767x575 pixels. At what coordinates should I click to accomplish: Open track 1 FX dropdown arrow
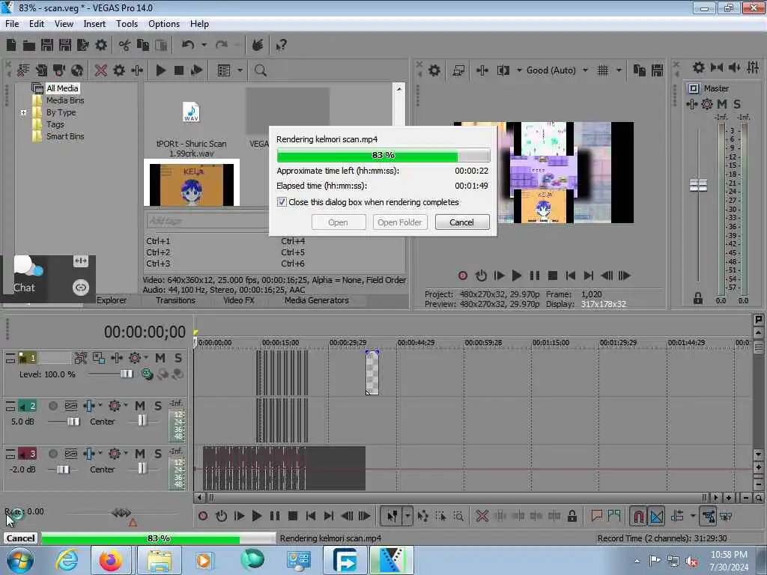[x=146, y=358]
